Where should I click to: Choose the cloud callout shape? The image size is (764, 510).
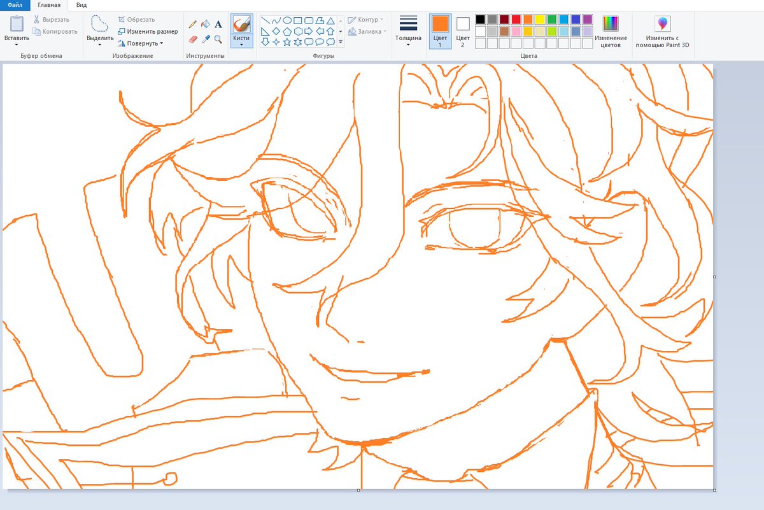(x=330, y=42)
